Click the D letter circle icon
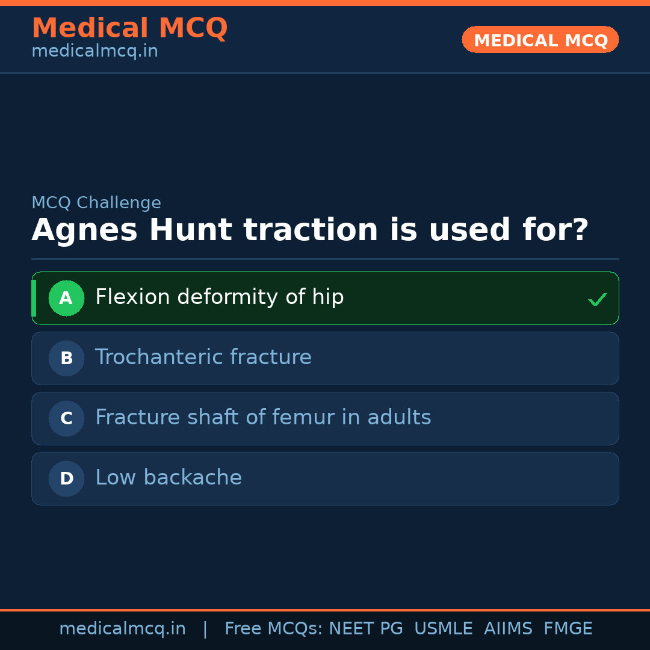 click(x=66, y=478)
